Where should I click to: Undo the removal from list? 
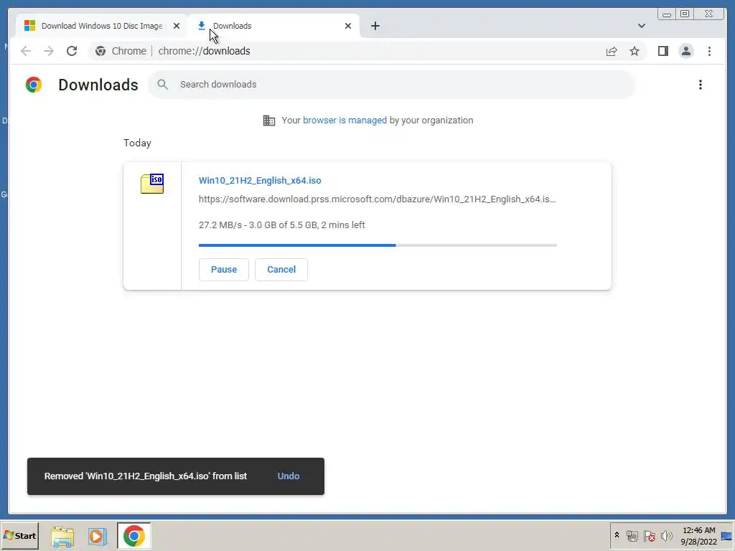(x=289, y=476)
